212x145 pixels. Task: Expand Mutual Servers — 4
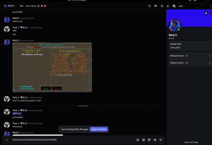pos(190,56)
